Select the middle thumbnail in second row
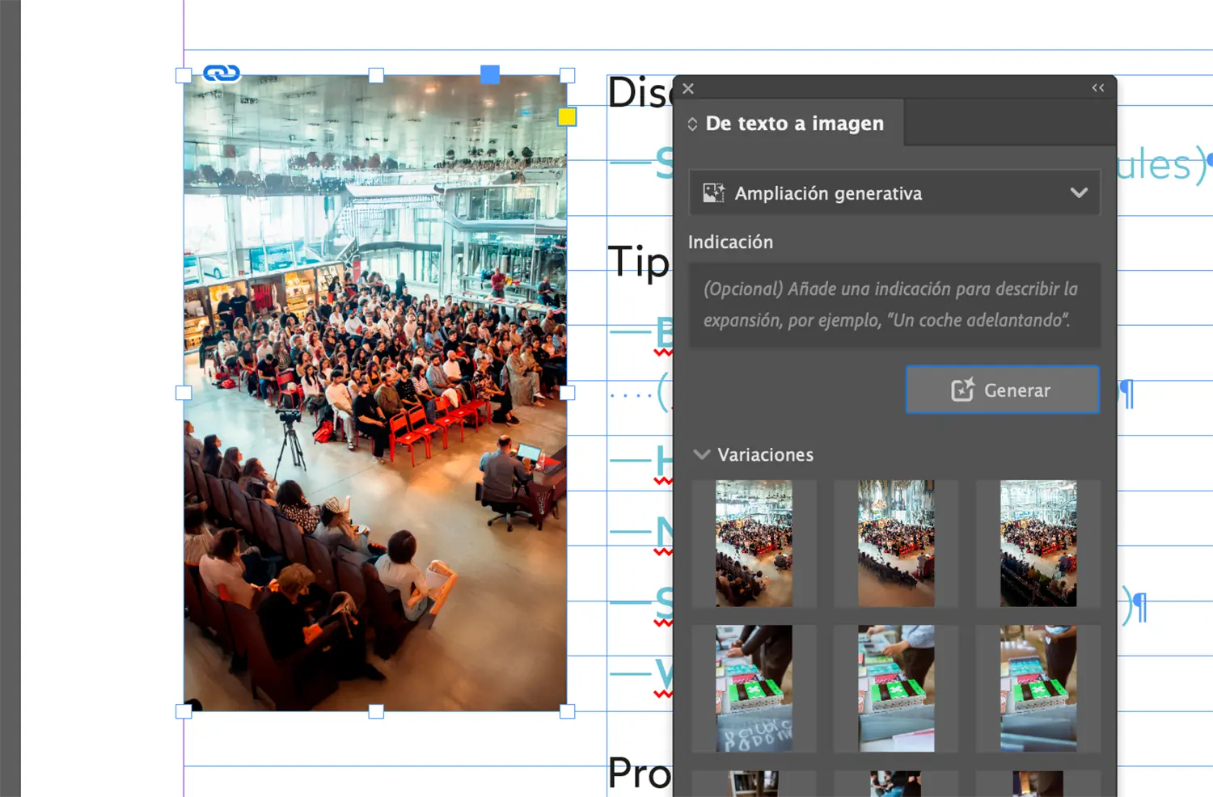The width and height of the screenshot is (1213, 797). coord(895,688)
